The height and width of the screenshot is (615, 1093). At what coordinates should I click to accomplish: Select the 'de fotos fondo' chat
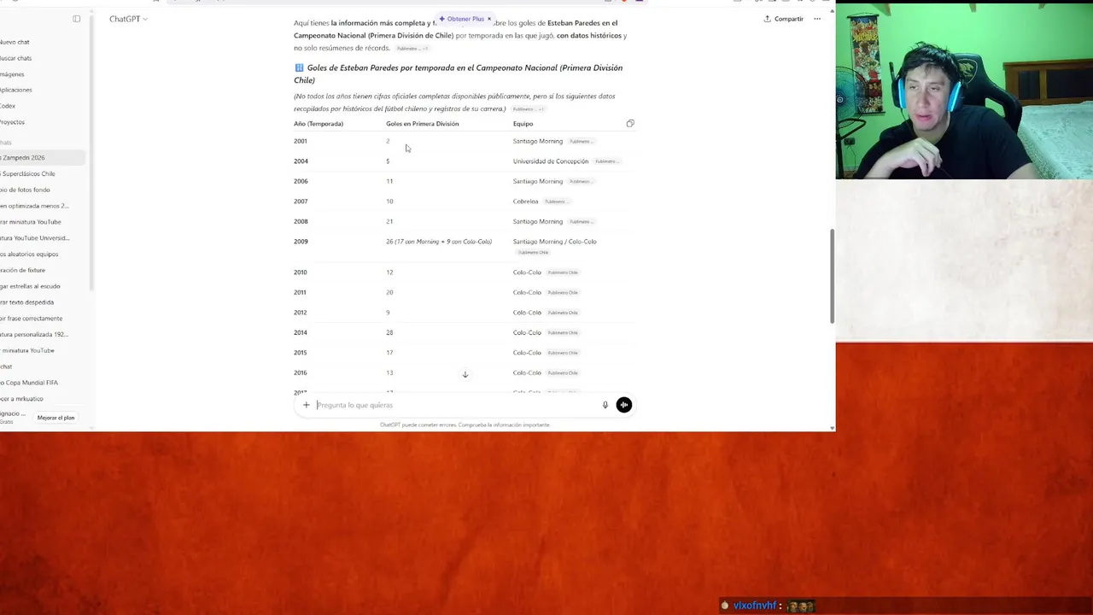[x=43, y=190]
